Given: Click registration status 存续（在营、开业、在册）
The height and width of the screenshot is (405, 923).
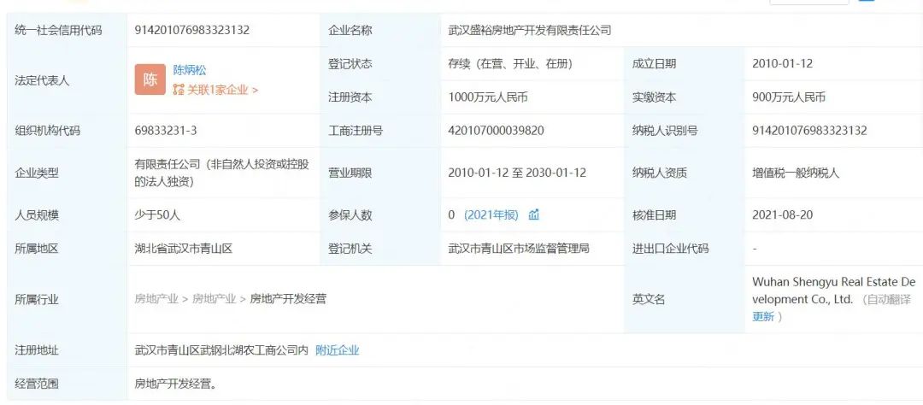Looking at the screenshot, I should (x=510, y=64).
